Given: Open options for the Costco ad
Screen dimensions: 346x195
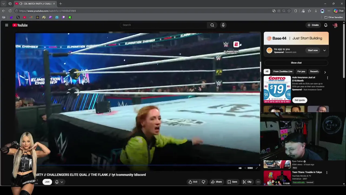Looking at the screenshot, I should (327, 78).
